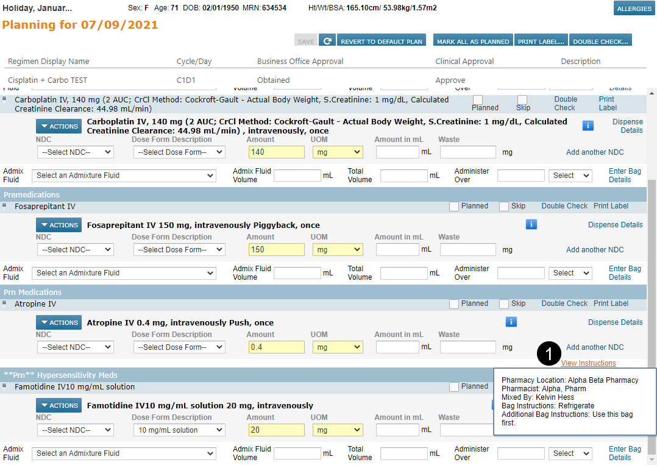
Task: Open the Select NDC dropdown for Carboplatin
Action: click(75, 152)
